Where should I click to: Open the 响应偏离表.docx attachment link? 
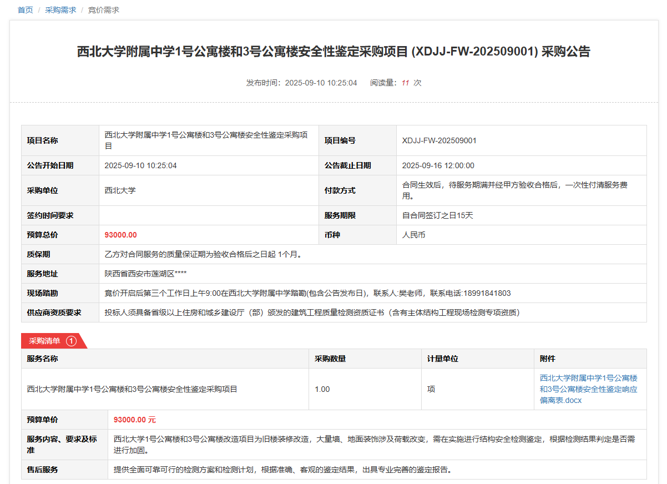point(588,389)
